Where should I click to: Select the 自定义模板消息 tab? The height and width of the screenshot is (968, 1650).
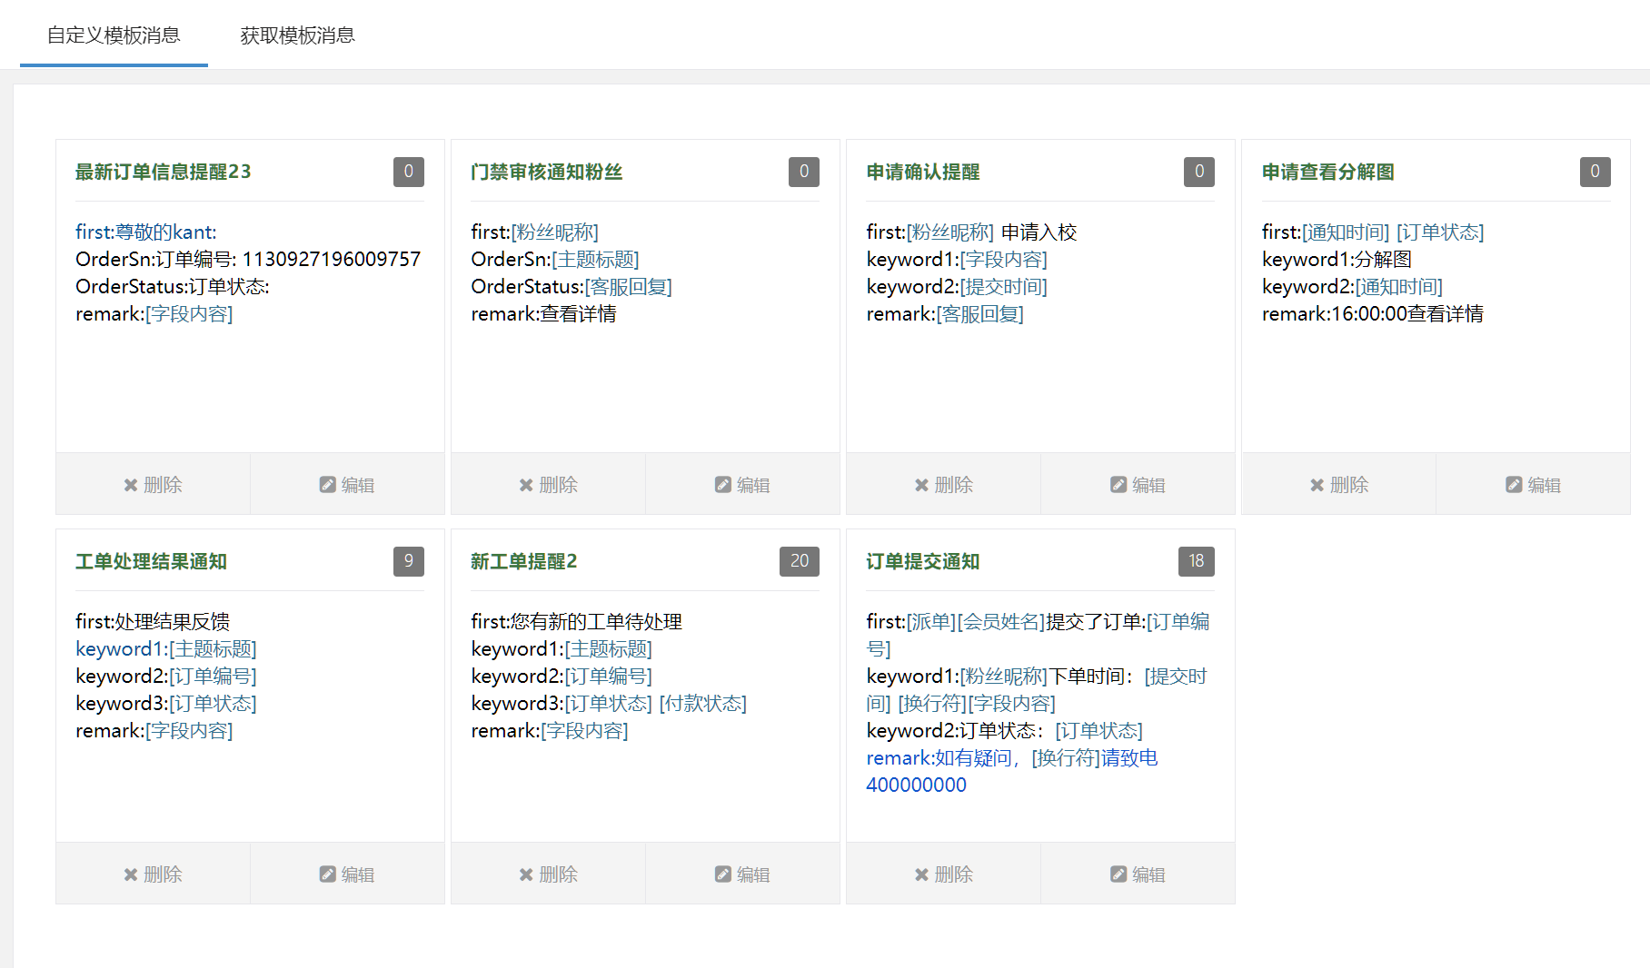114,35
